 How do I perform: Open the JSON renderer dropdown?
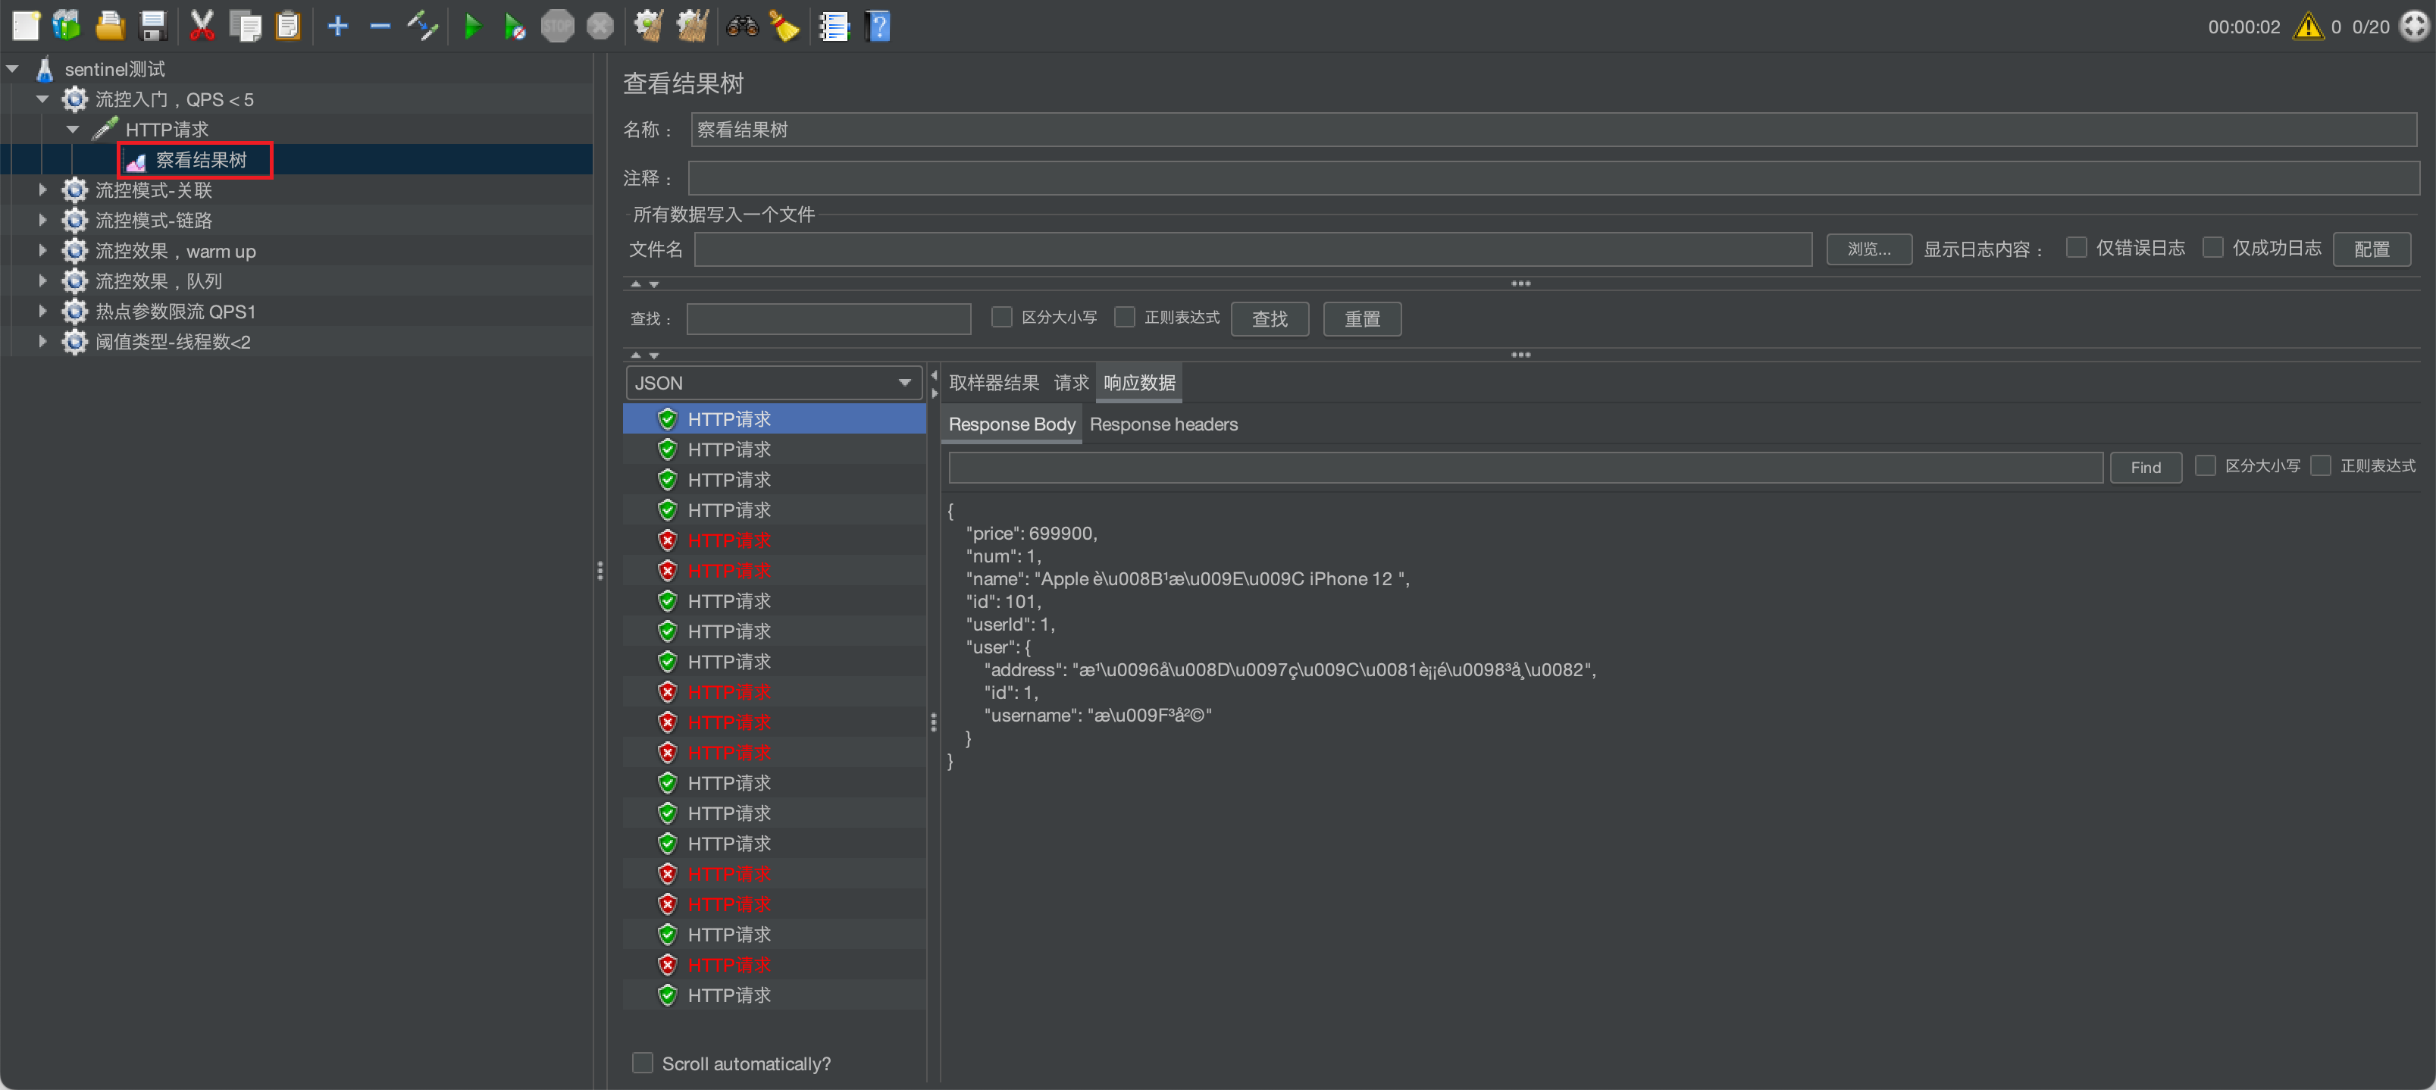coord(774,383)
